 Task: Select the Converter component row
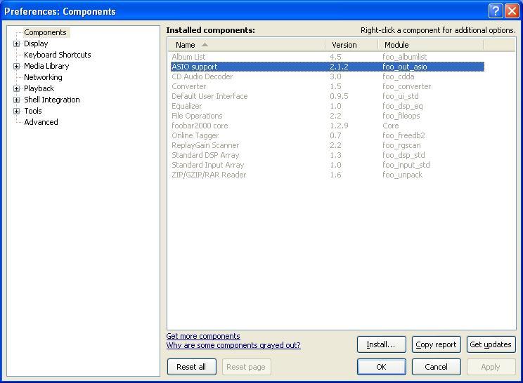pos(327,86)
